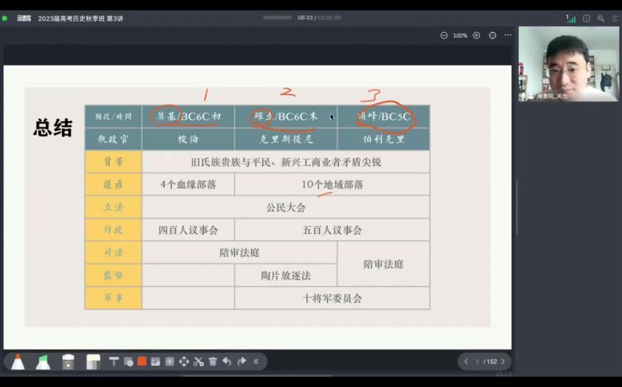Click the 10个地域部落 cell
Image resolution: width=622 pixels, height=387 pixels.
coord(332,185)
